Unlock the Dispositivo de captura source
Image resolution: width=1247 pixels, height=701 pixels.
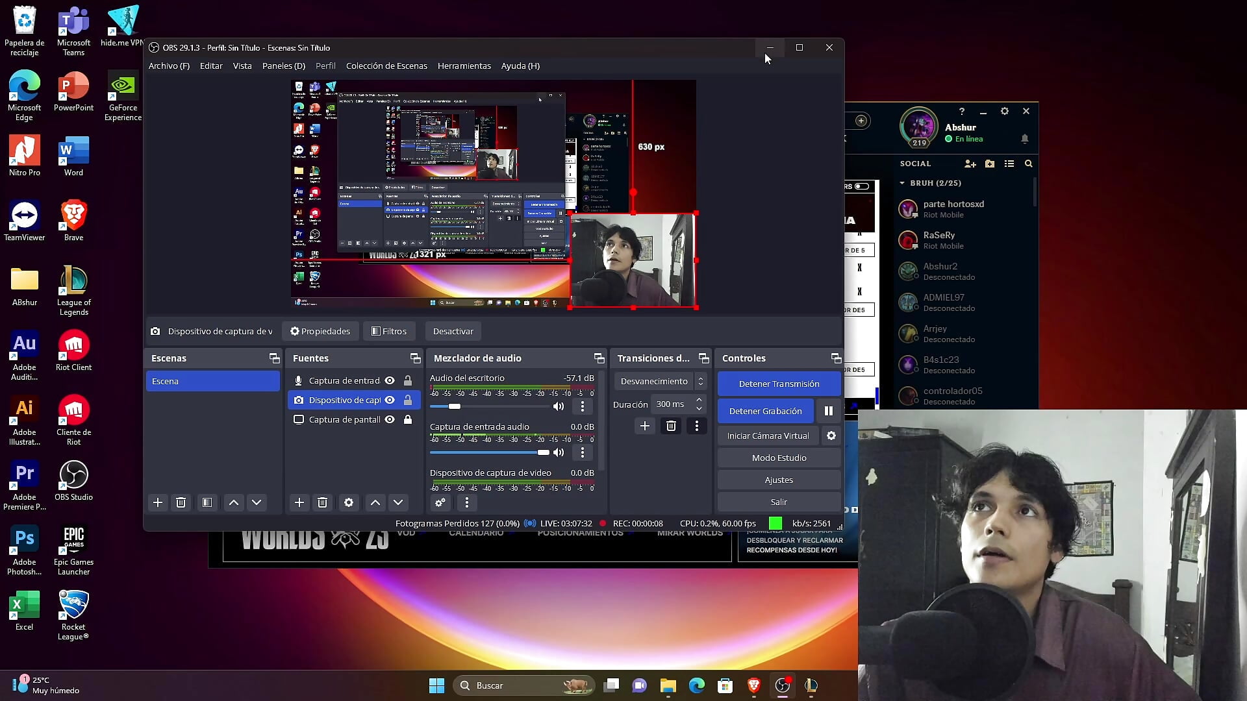click(x=408, y=400)
